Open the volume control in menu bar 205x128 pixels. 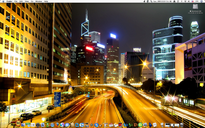pos(189,1)
